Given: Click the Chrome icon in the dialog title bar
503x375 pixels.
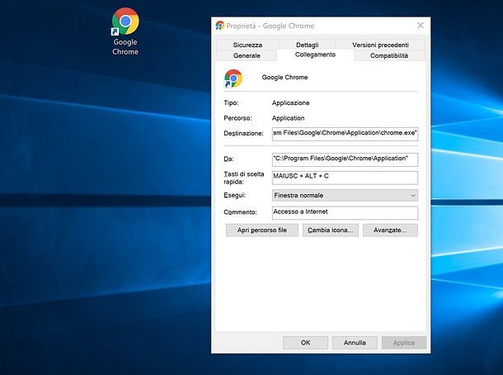Looking at the screenshot, I should pyautogui.click(x=219, y=26).
